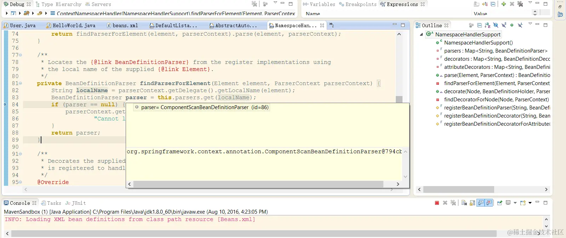Collapse the NamespaceHandlerSupport class node
The image size is (566, 238).
421,35
